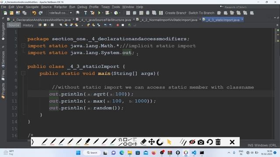Click the Open Project toolbar icon
Screen dimensions: 280x157
[18, 13]
